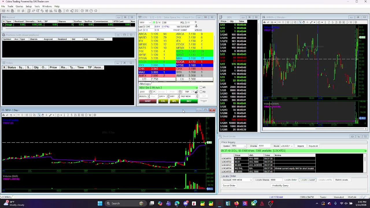The height and width of the screenshot is (208, 370).
Task: Click the red SHRT button
Action: pyautogui.click(x=148, y=101)
